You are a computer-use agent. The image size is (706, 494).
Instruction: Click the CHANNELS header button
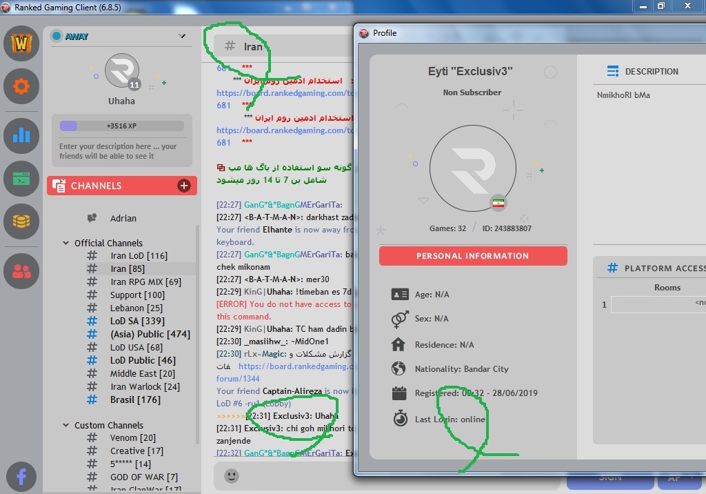[x=121, y=186]
